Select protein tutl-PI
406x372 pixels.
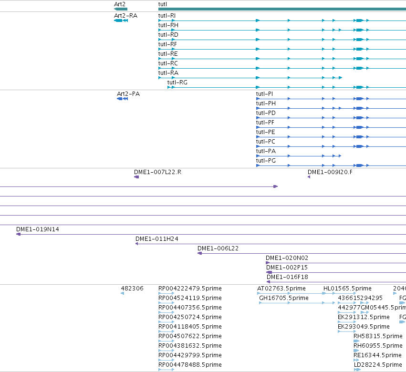264,93
